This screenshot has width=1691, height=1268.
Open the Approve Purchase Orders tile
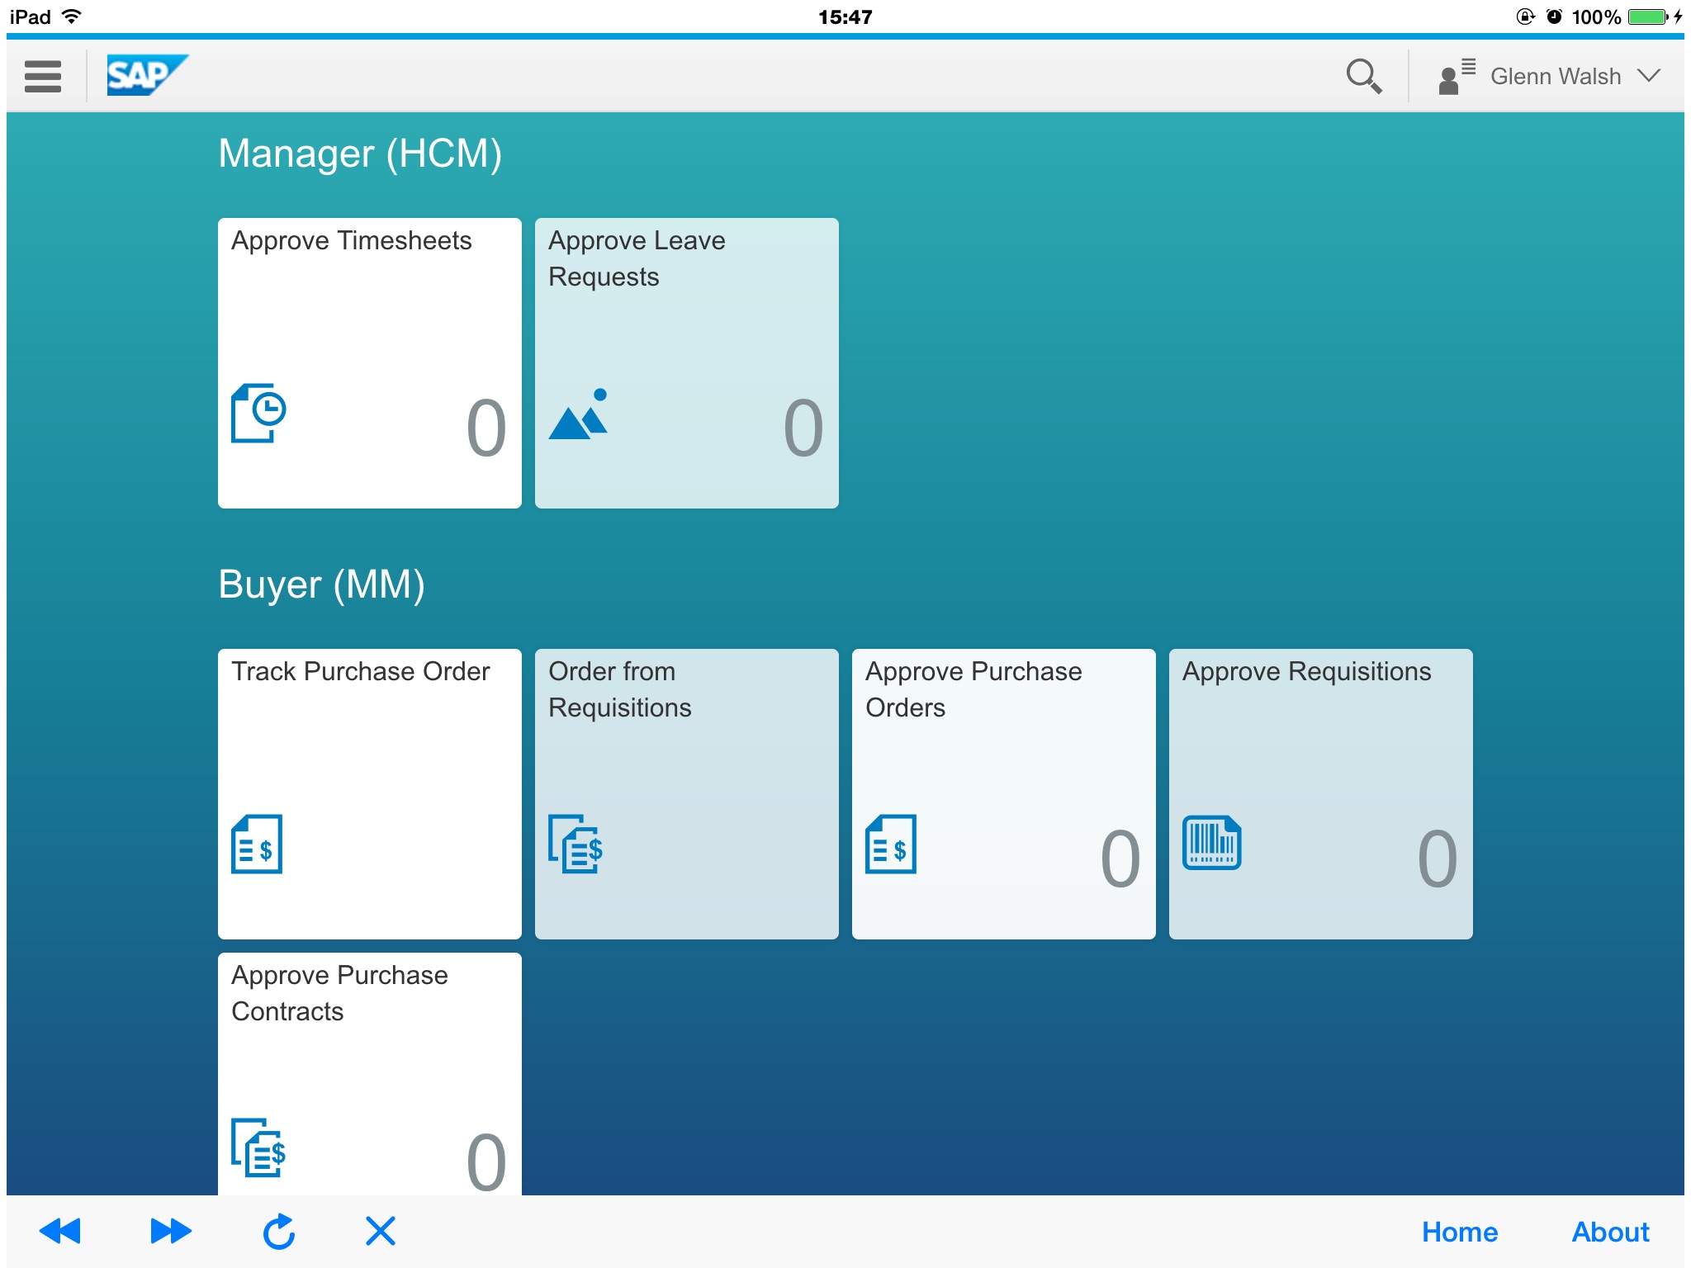tap(1003, 793)
